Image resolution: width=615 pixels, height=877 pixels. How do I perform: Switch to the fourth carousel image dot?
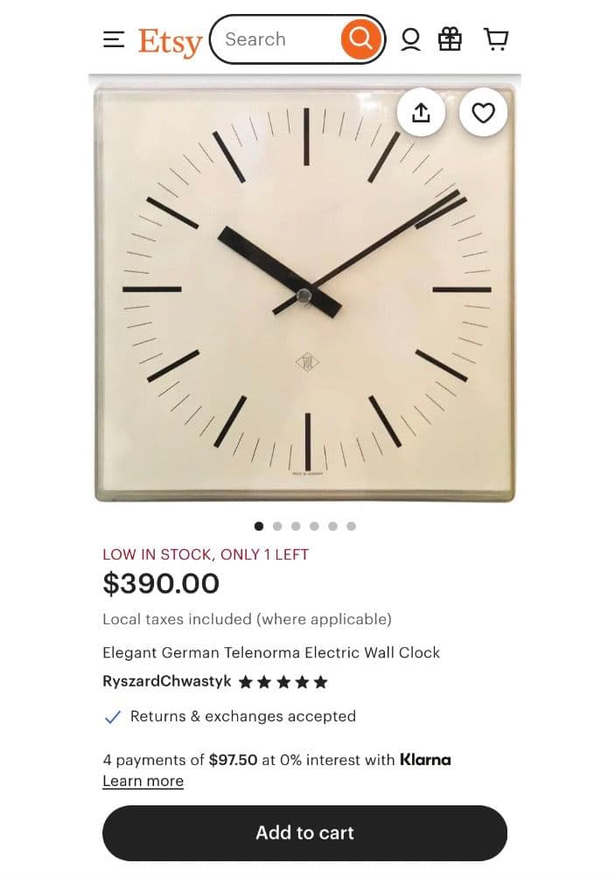point(314,526)
